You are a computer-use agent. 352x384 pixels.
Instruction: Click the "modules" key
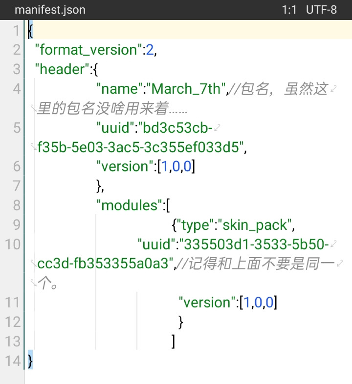click(x=130, y=205)
